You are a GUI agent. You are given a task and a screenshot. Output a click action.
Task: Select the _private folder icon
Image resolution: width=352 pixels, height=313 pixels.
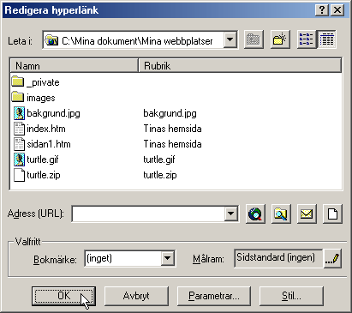tap(18, 81)
